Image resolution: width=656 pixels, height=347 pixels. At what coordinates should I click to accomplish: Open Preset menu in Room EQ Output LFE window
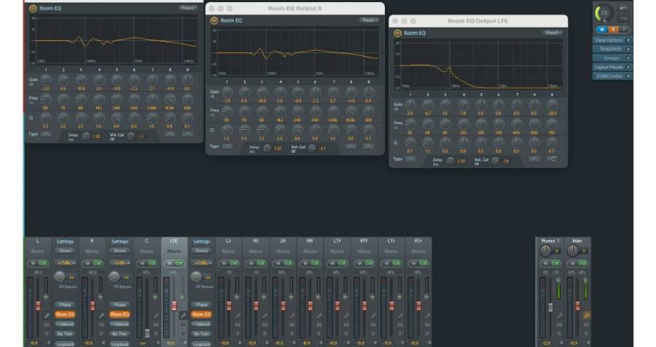click(552, 33)
